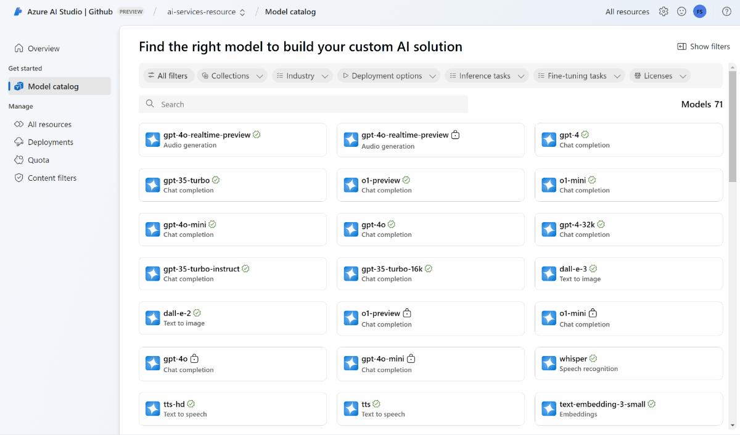The width and height of the screenshot is (740, 435).
Task: Click the Quota sidebar icon
Action: pyautogui.click(x=18, y=160)
